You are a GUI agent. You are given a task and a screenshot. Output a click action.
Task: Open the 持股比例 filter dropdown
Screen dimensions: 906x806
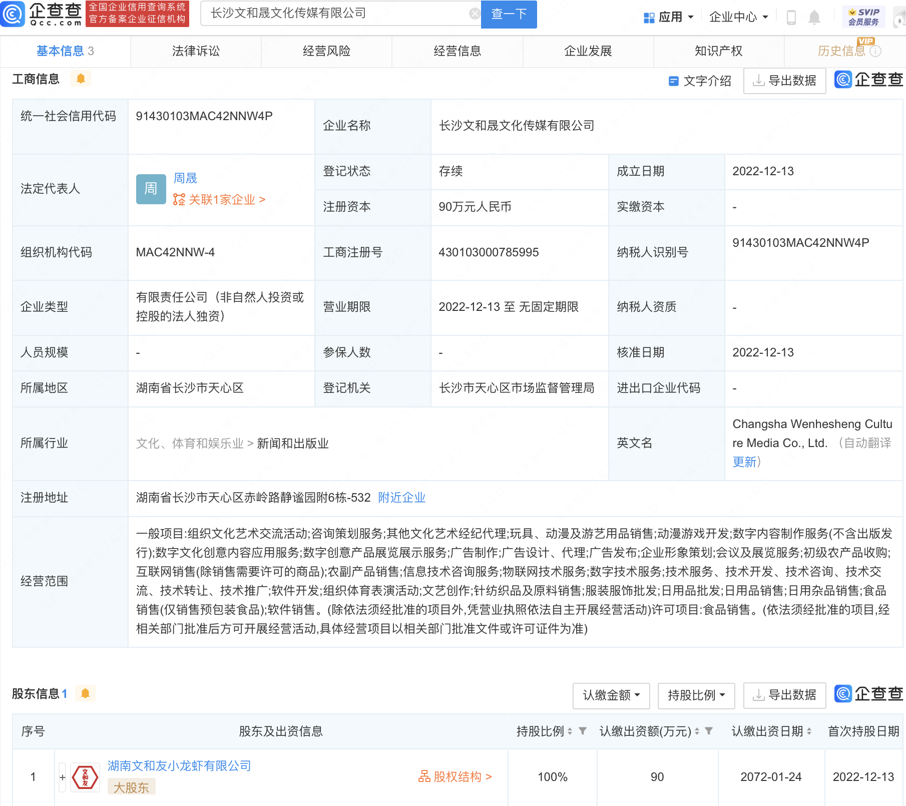(x=696, y=695)
